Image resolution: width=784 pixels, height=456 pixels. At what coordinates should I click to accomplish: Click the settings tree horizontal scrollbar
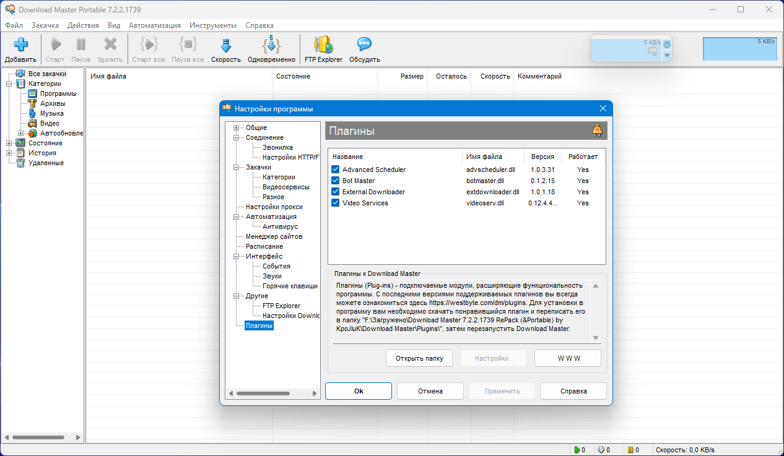pos(263,393)
